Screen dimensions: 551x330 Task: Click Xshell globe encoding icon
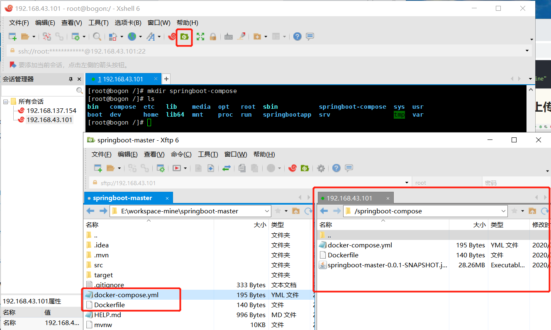132,37
